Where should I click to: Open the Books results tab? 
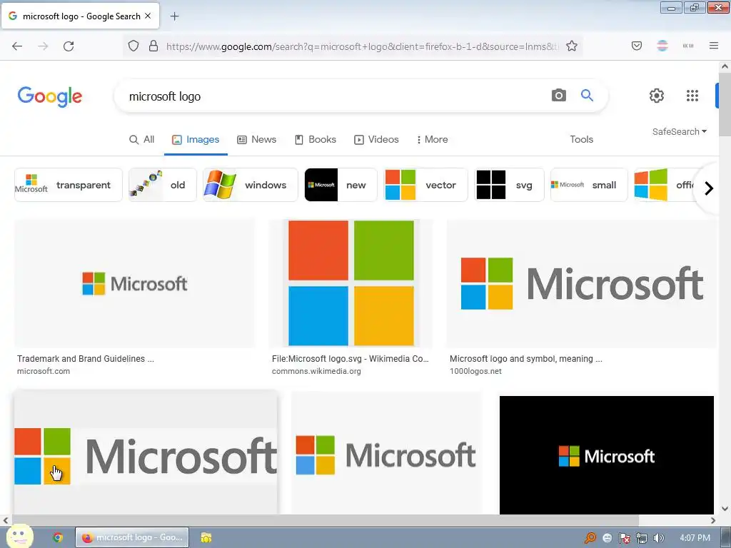[x=316, y=139]
